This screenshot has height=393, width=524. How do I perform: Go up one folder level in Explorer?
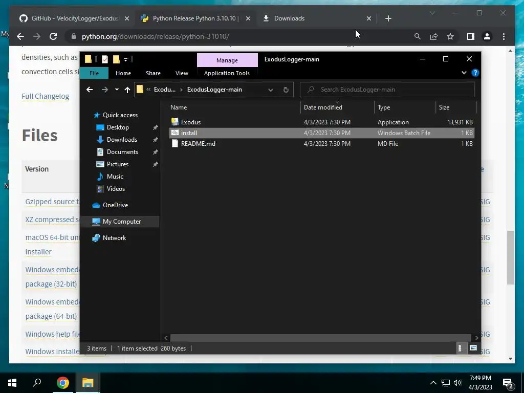127,90
